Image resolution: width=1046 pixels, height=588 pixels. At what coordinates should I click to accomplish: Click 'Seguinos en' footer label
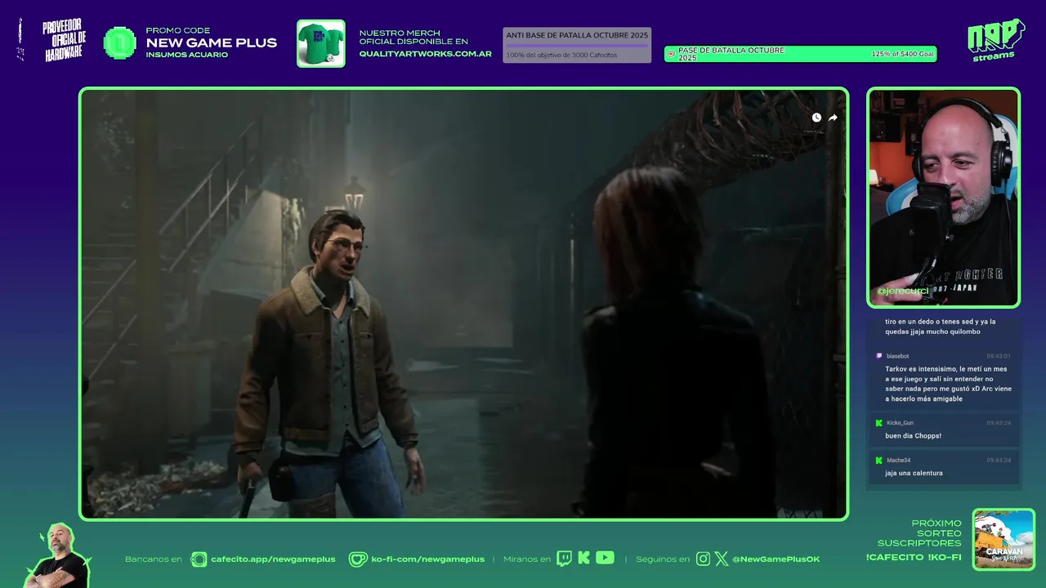coord(663,559)
